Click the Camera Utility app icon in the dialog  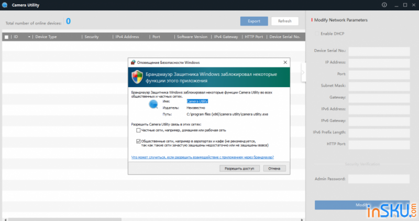coord(153,104)
